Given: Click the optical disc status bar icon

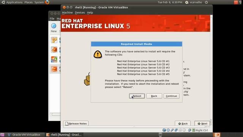Looking at the screenshot, I should (x=168, y=130).
